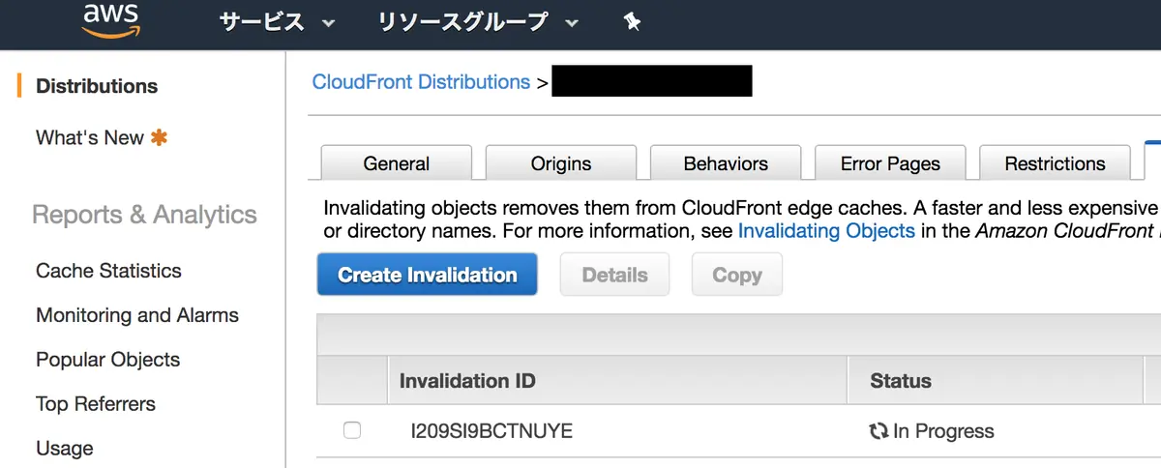
Task: Click the pushpin shortcut icon
Action: point(633,21)
